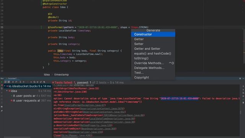
Task: Click the @JsonFormat annotation text
Action: (55, 27)
